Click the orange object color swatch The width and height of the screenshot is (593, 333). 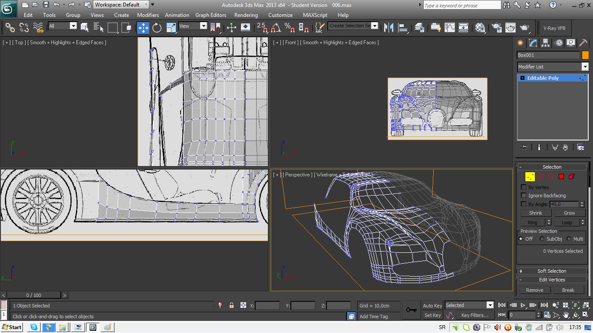pyautogui.click(x=585, y=55)
